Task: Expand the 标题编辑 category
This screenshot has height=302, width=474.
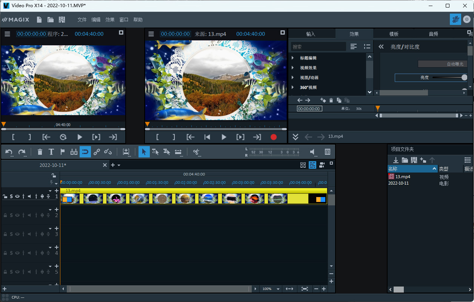Action: coord(292,58)
